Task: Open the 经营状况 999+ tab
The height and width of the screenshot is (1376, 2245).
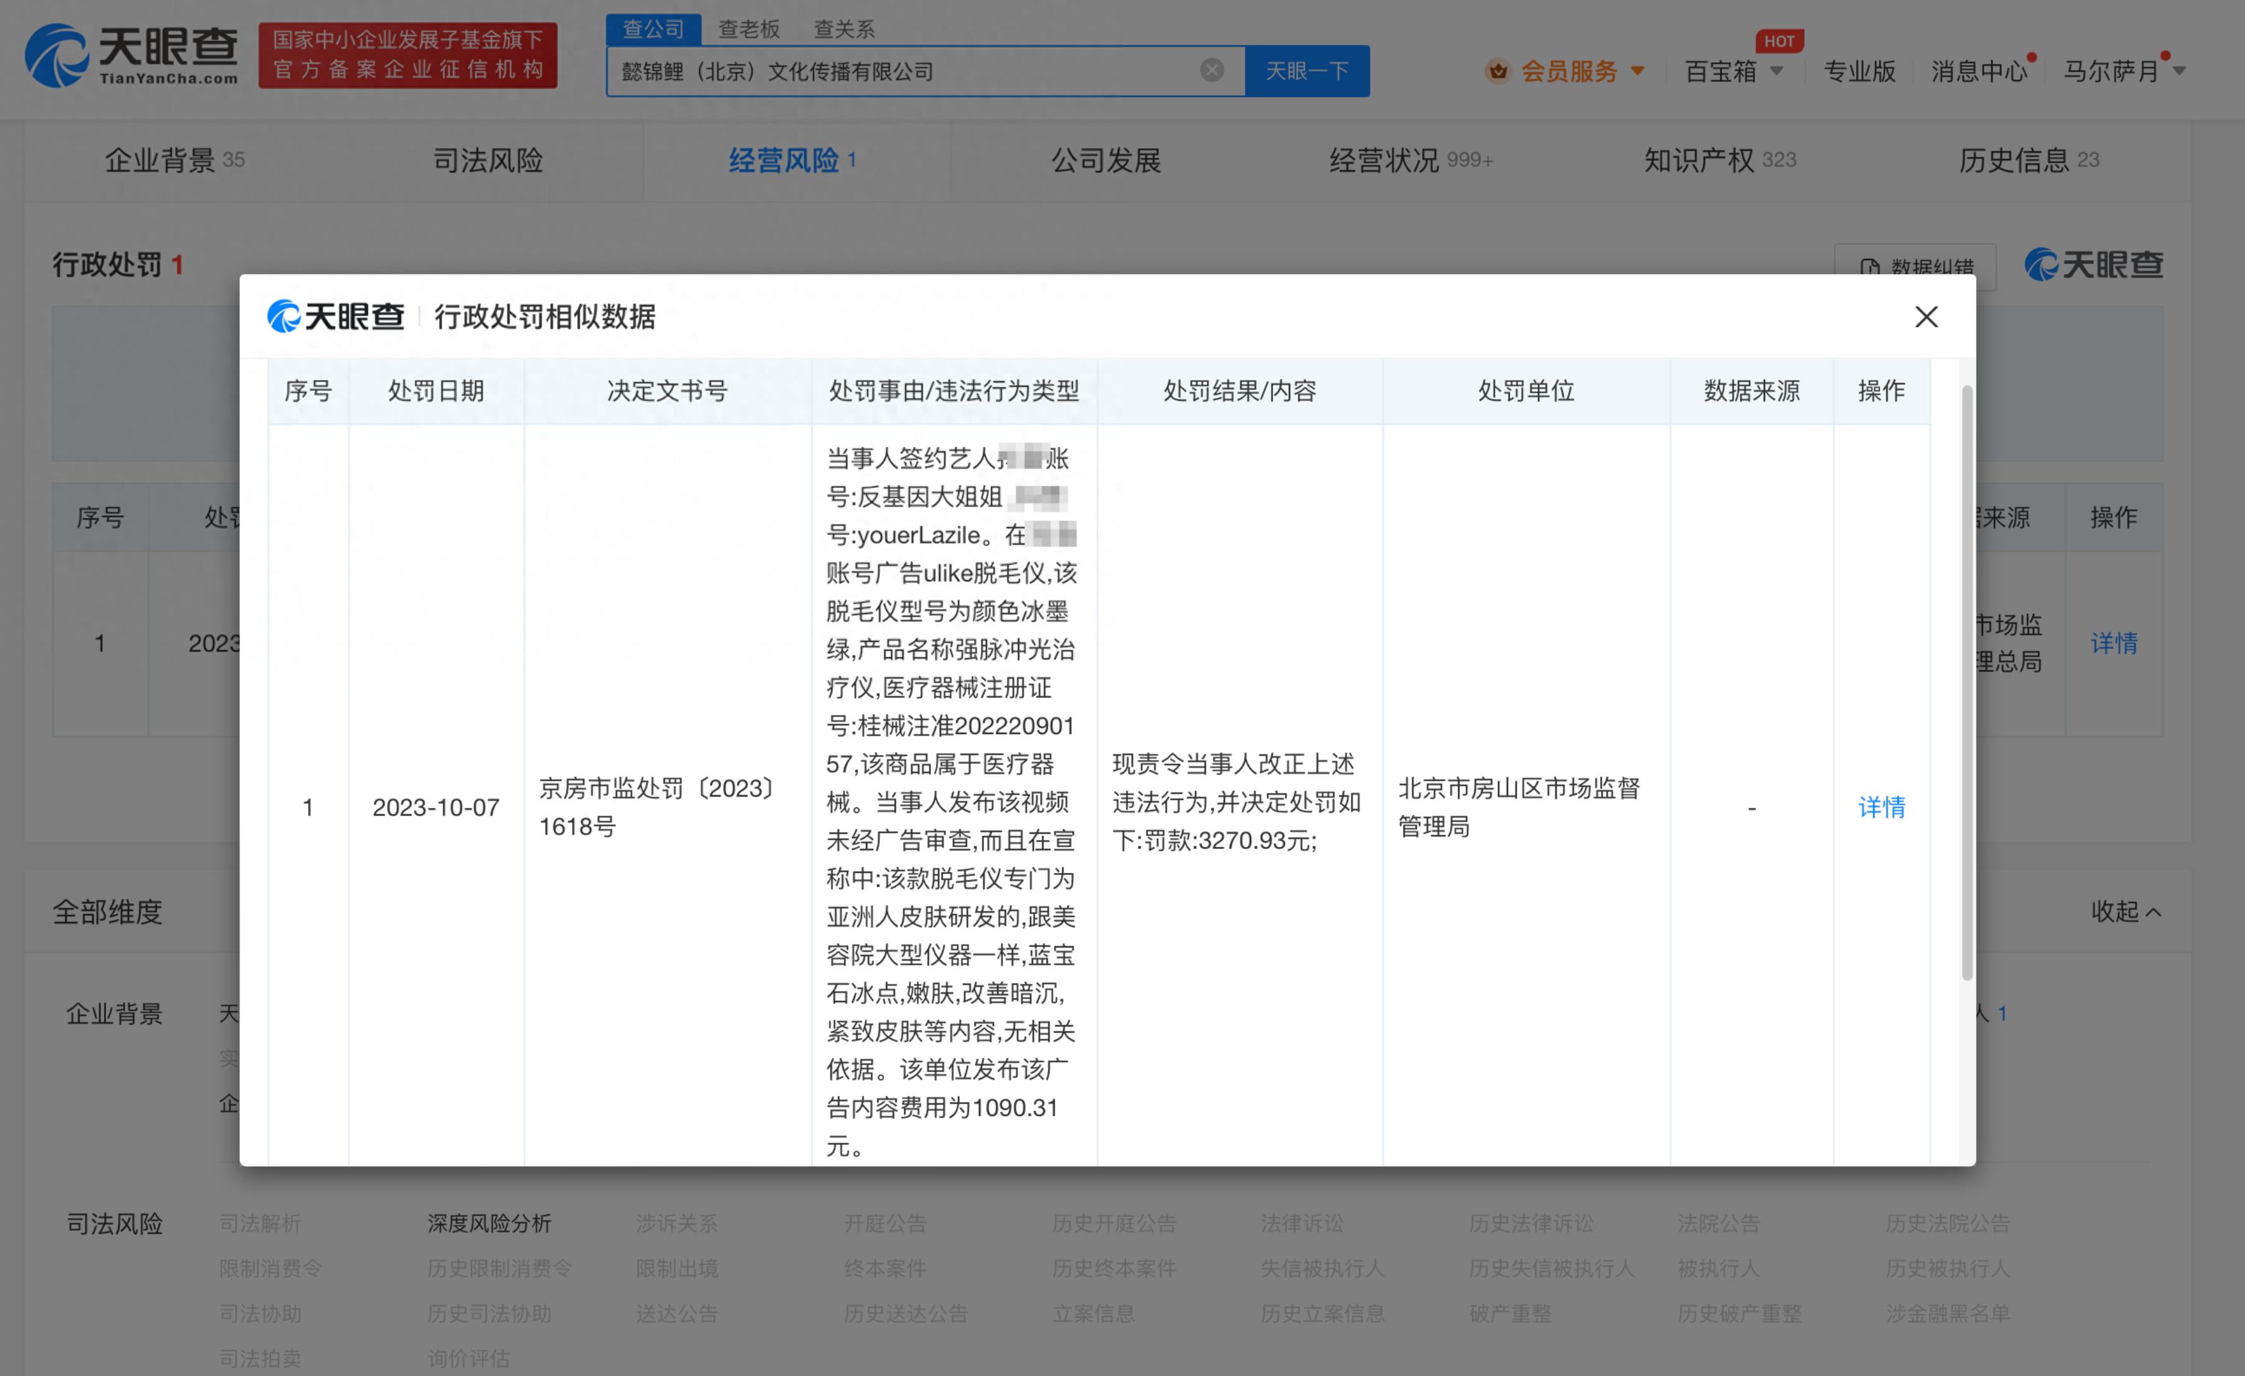Action: point(1411,160)
